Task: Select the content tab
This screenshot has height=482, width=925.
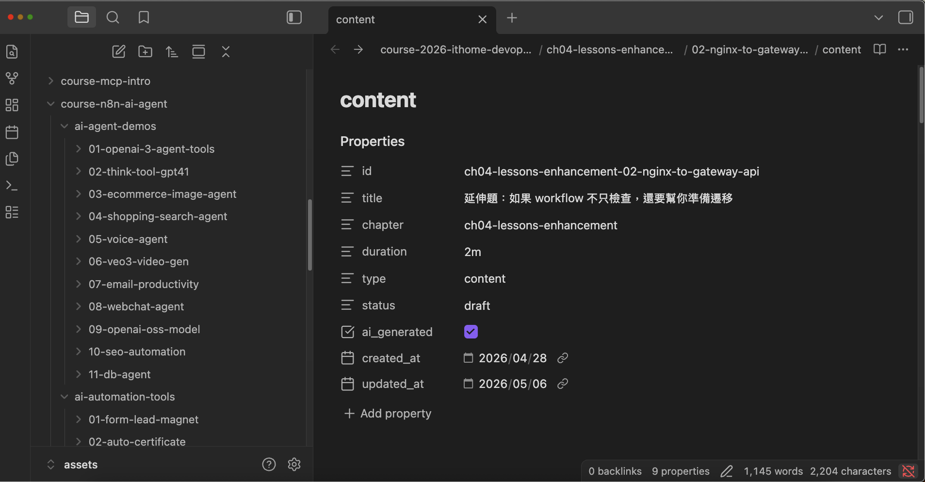Action: coord(412,19)
